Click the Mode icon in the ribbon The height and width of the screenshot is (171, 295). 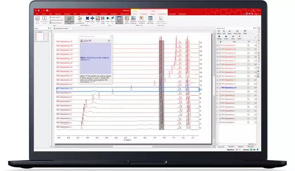98,18
